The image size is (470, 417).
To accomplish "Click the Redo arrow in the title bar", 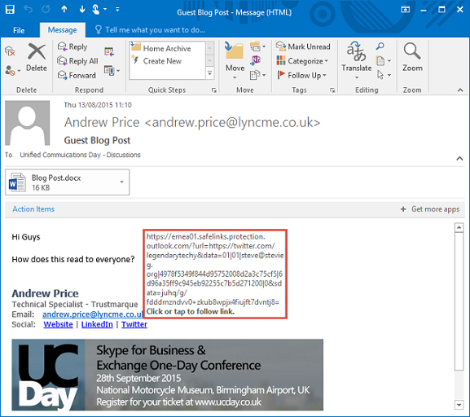I will (46, 9).
